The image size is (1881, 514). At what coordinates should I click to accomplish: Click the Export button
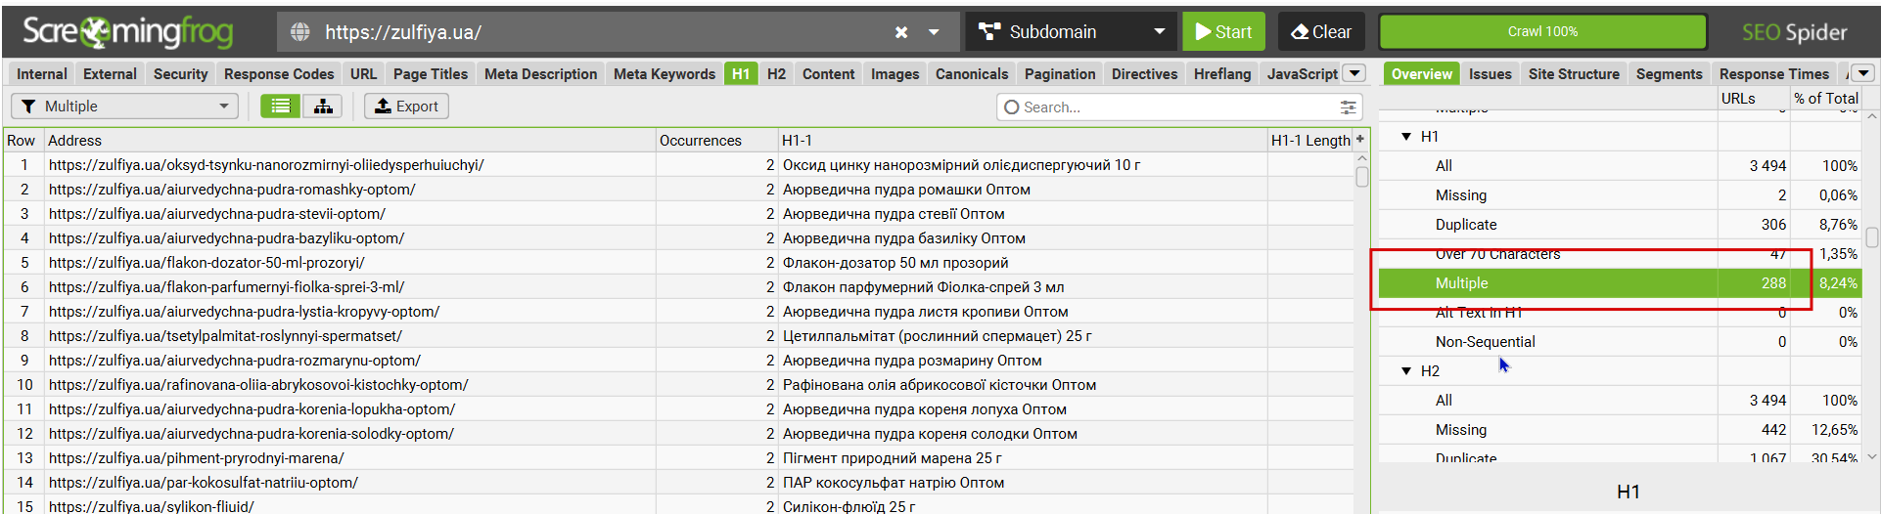406,107
